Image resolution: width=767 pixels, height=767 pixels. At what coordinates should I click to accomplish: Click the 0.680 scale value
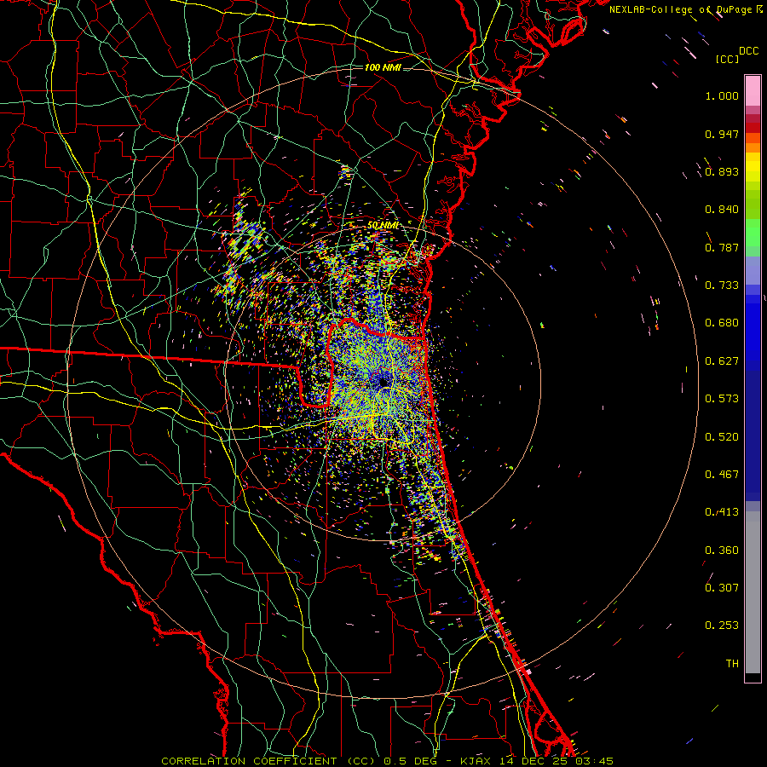click(722, 323)
